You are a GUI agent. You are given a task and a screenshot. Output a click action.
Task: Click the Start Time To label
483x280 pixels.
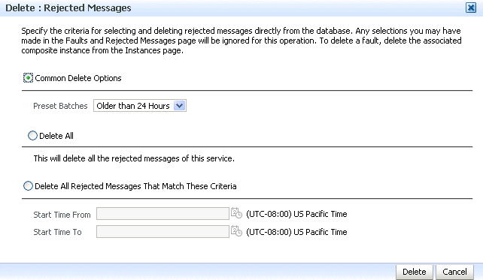(57, 232)
